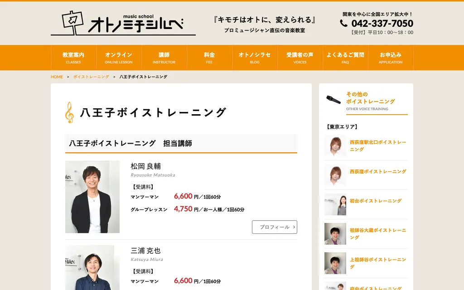
Task: Click the Ryousuke Matsuoka romanized name
Action: point(153,175)
